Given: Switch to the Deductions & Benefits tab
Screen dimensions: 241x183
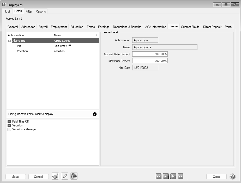Looking at the screenshot, I should (x=127, y=27).
